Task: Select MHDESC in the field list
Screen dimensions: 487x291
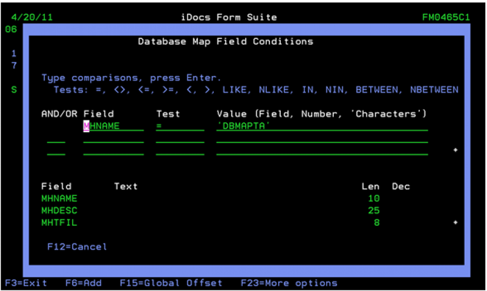Action: pyautogui.click(x=59, y=211)
